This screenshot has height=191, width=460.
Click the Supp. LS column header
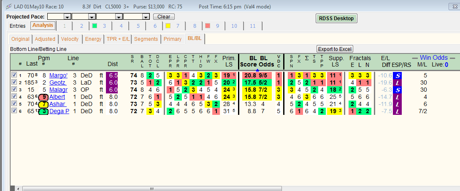[x=336, y=61]
